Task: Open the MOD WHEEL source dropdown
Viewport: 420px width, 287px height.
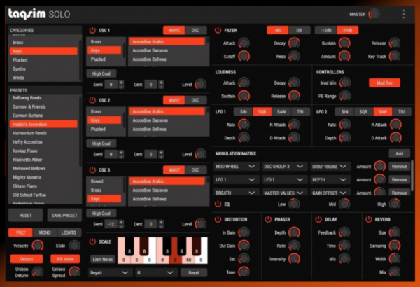Action: tap(237, 167)
